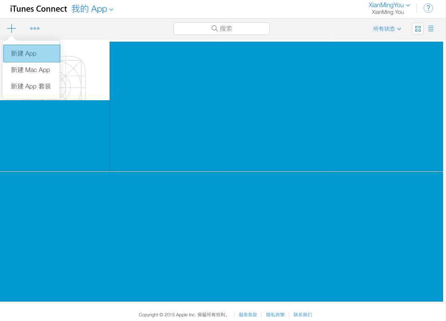Click the search magnifier icon
The height and width of the screenshot is (321, 446).
tap(215, 28)
